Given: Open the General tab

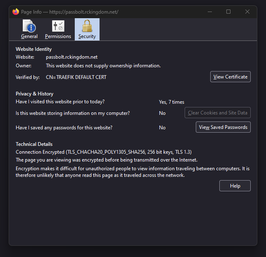Looking at the screenshot, I should coord(29,29).
